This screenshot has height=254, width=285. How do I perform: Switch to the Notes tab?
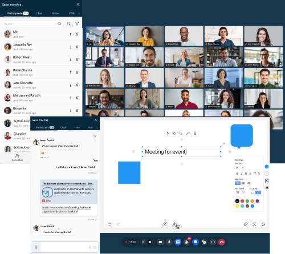point(55,13)
